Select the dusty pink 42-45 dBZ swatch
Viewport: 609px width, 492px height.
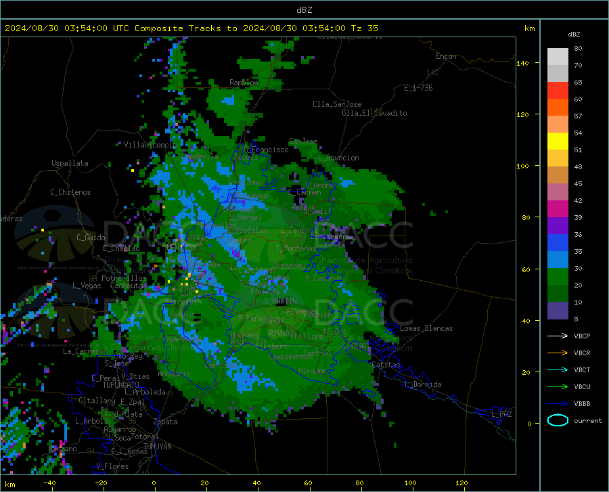(558, 192)
